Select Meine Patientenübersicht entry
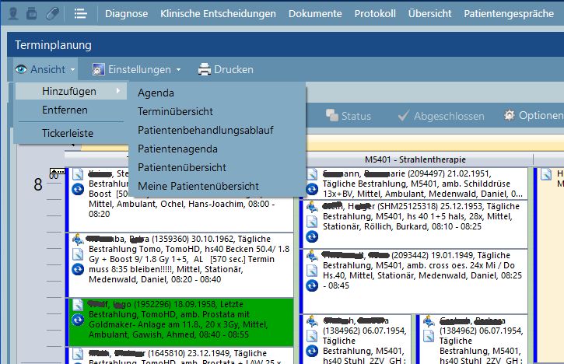 coord(198,186)
